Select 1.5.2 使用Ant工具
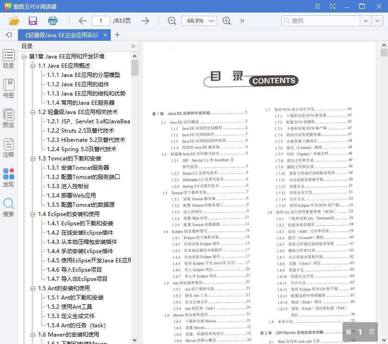Screen dimensions: 388x344 [x=70, y=307]
